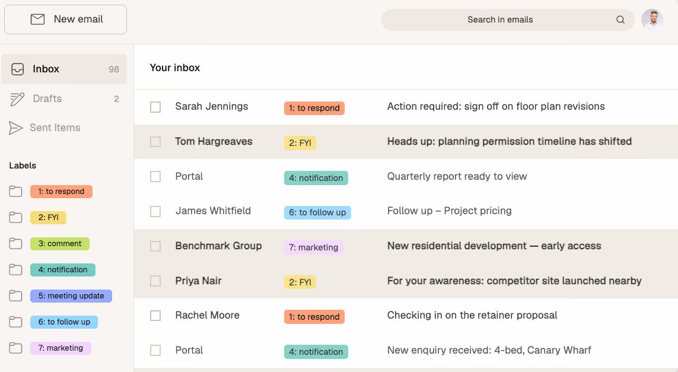Open the 6: to follow up label

pos(64,322)
